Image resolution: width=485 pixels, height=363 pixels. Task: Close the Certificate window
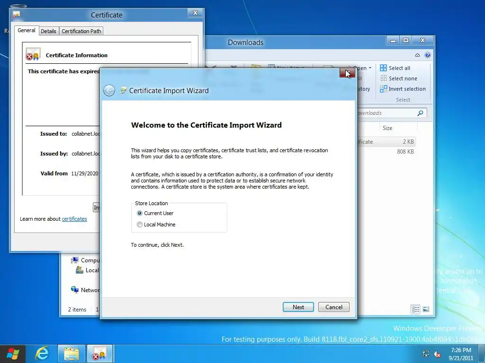click(x=195, y=13)
